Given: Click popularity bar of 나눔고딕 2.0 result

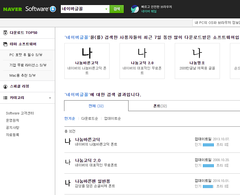Looking at the screenshot, I should pos(208,166).
